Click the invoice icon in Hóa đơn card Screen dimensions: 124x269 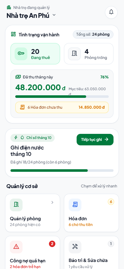pos(75,205)
